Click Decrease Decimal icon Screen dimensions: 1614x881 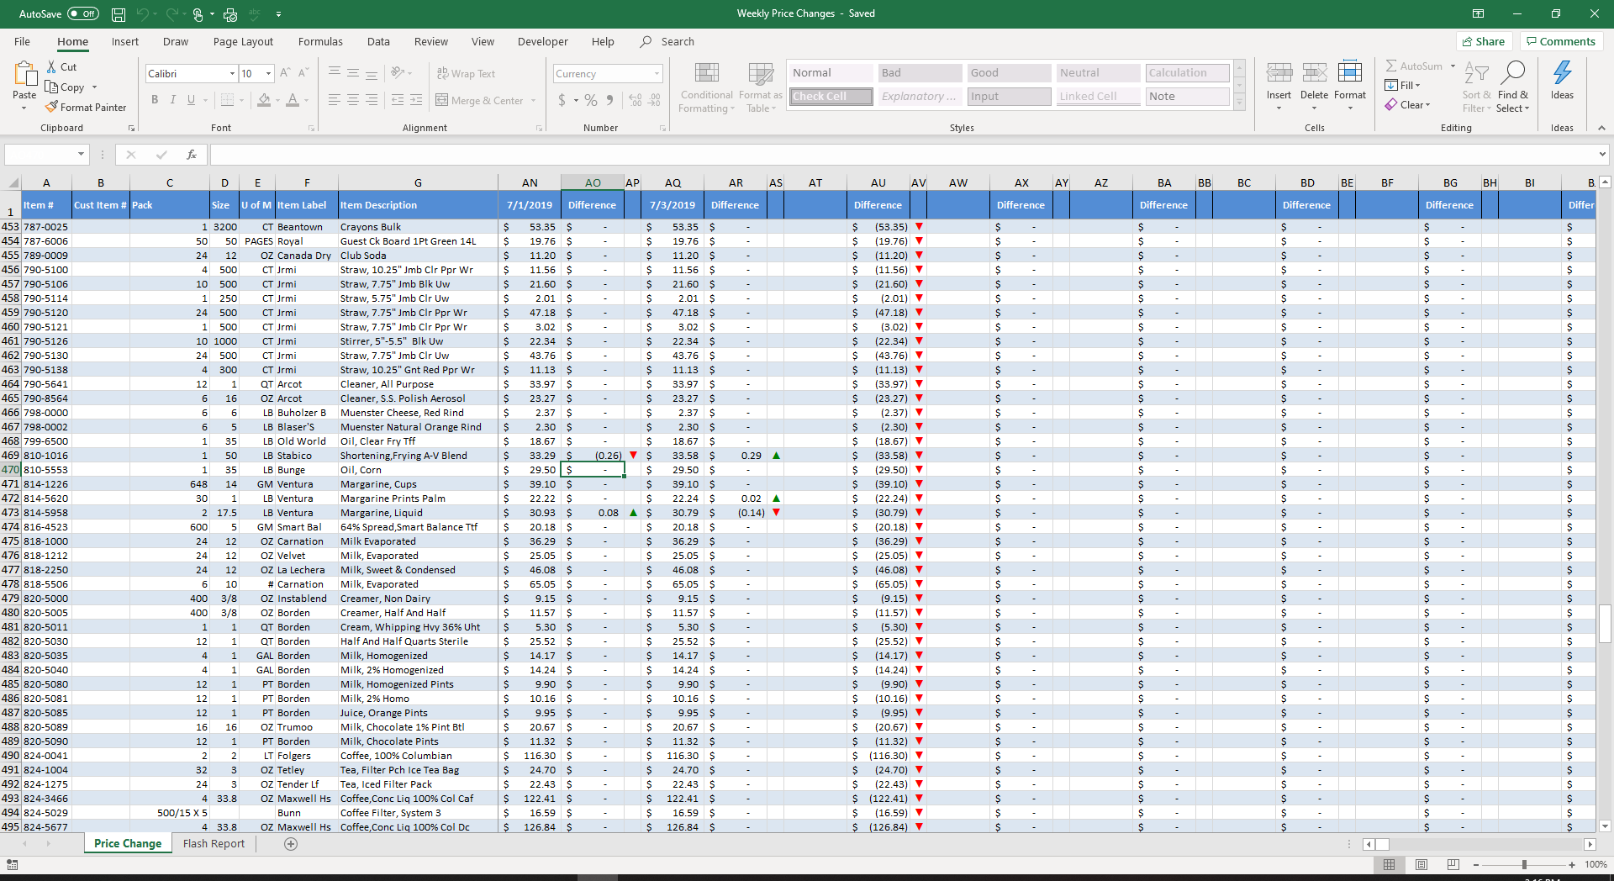655,100
